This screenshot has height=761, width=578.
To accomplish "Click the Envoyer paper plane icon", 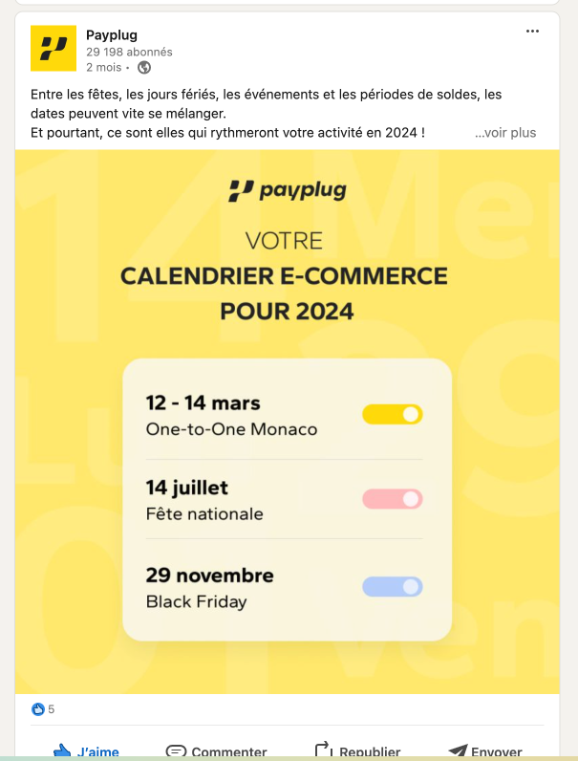I will coord(458,750).
